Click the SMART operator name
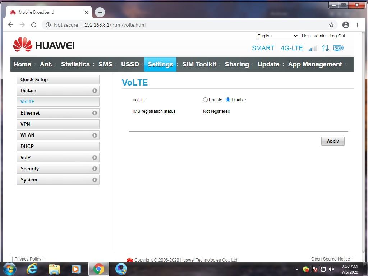 click(x=263, y=48)
